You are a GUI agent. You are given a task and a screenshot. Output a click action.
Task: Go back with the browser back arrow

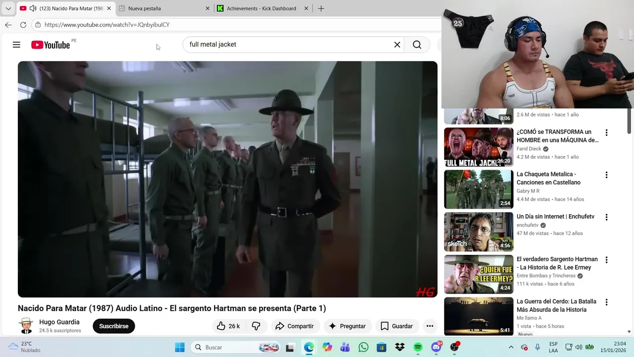[x=8, y=25]
